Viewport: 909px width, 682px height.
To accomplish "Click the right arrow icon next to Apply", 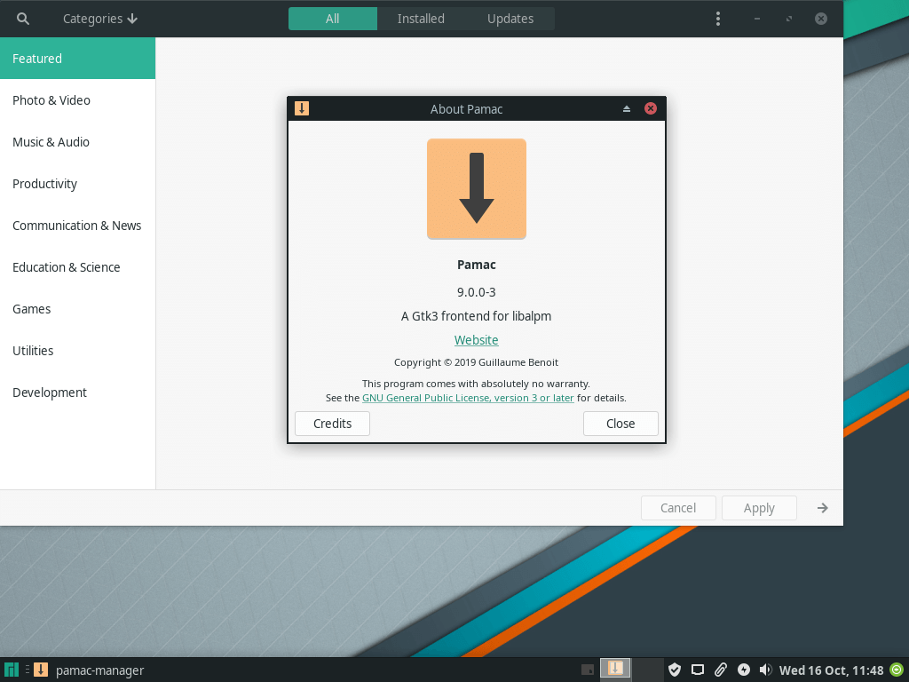I will point(822,508).
